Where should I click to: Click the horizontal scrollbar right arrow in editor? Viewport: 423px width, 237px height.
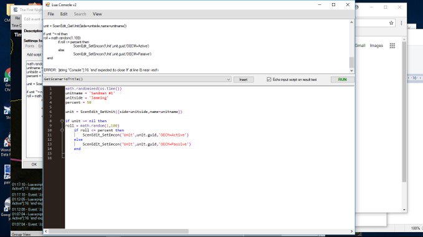point(351,231)
